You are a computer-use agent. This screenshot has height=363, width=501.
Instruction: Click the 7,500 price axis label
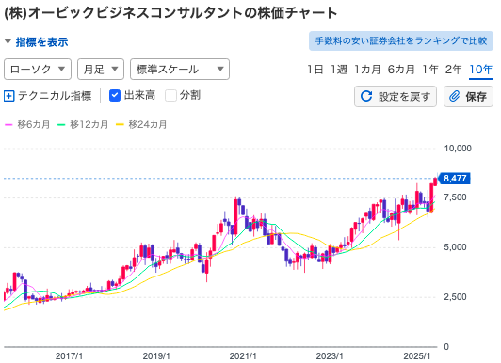pyautogui.click(x=455, y=197)
